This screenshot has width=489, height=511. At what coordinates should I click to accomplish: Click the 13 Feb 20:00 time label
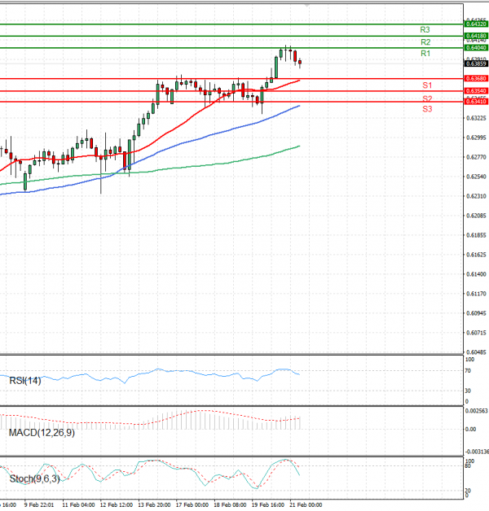pyautogui.click(x=154, y=504)
